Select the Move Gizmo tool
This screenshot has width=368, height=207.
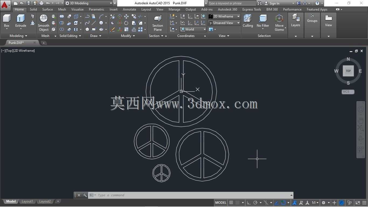point(279,23)
